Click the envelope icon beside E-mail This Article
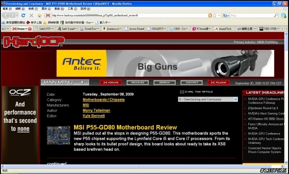This screenshot has width=289, height=174. [x=182, y=92]
